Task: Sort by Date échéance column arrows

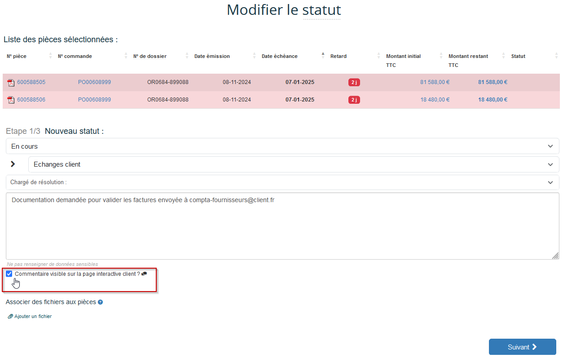Action: 323,56
